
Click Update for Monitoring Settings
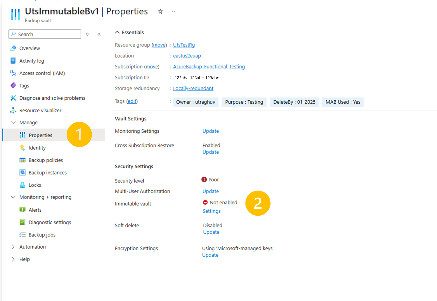tap(210, 131)
